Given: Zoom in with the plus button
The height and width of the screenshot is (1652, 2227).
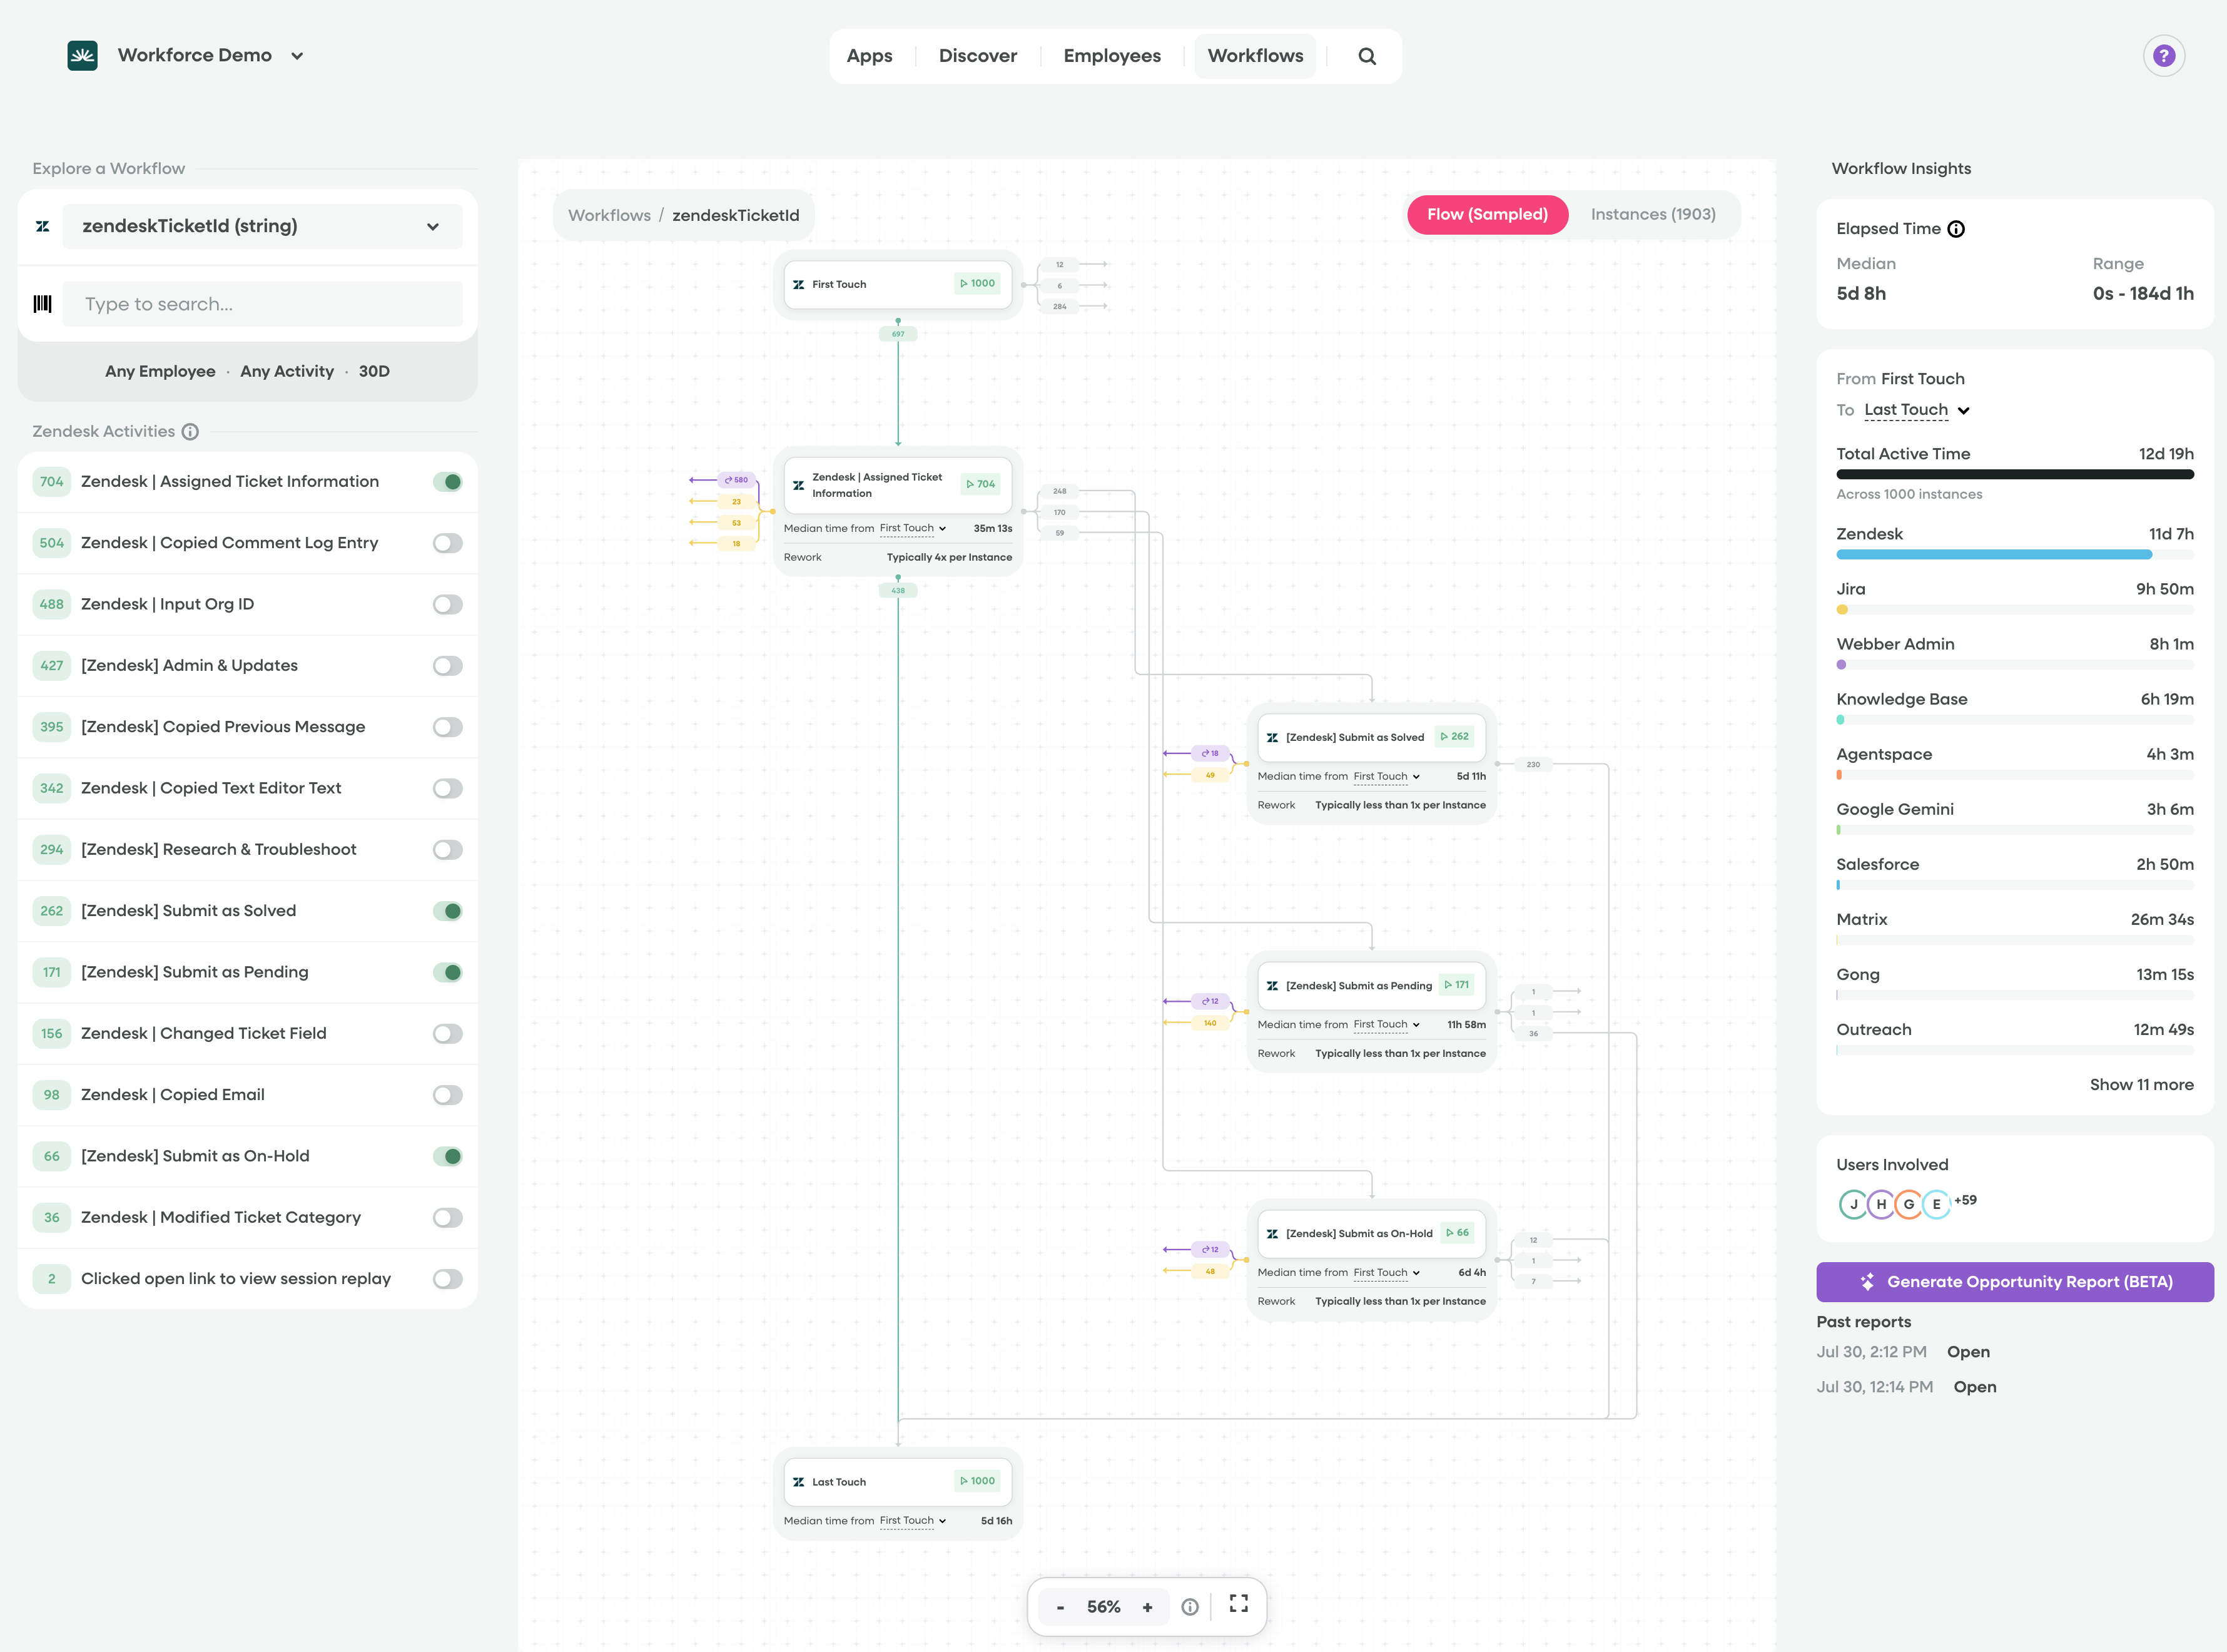Looking at the screenshot, I should [1147, 1607].
